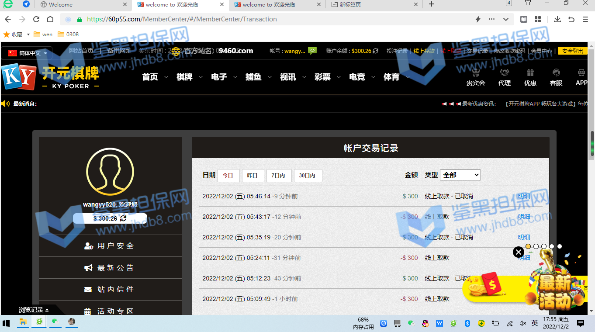Select the 今日 date filter
Viewport: 595px width, 332px height.
[228, 175]
